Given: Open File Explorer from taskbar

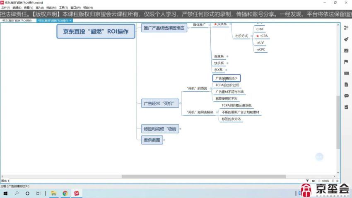Looking at the screenshot, I should (54, 193).
